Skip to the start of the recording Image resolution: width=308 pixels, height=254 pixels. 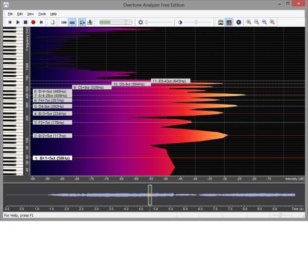click(10, 22)
